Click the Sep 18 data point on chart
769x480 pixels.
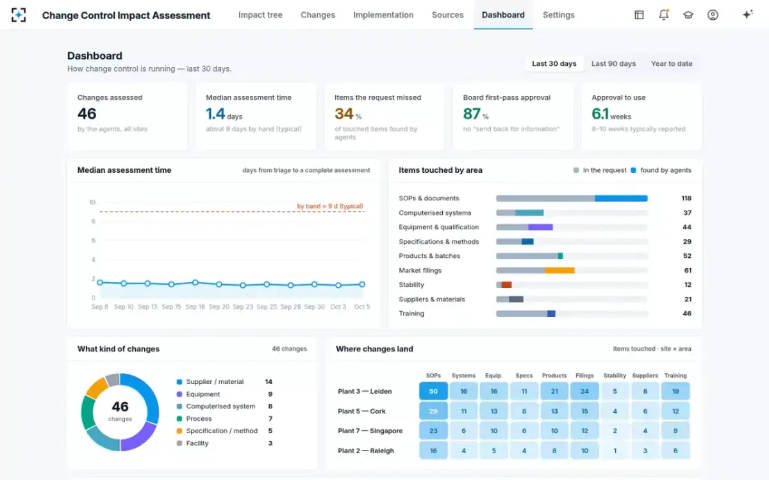click(x=195, y=282)
